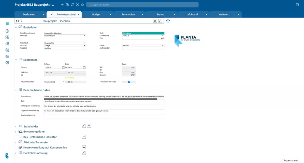
Task: Click the Key Performance Indicator heading
Action: pyautogui.click(x=40, y=137)
